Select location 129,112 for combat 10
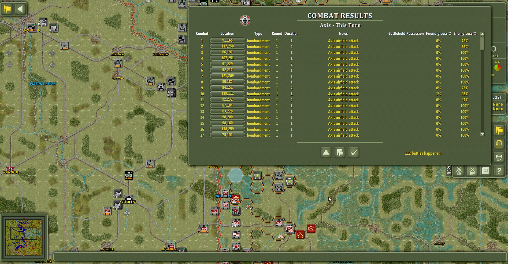Screen dimensions: 508x264 coord(227,94)
